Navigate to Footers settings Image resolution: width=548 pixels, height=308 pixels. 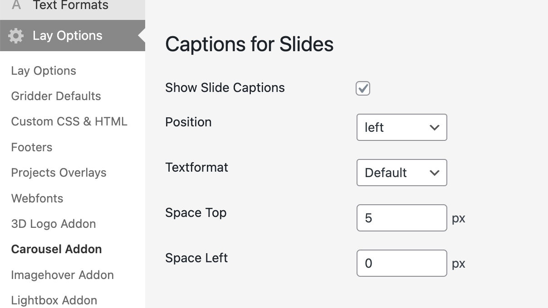click(32, 147)
